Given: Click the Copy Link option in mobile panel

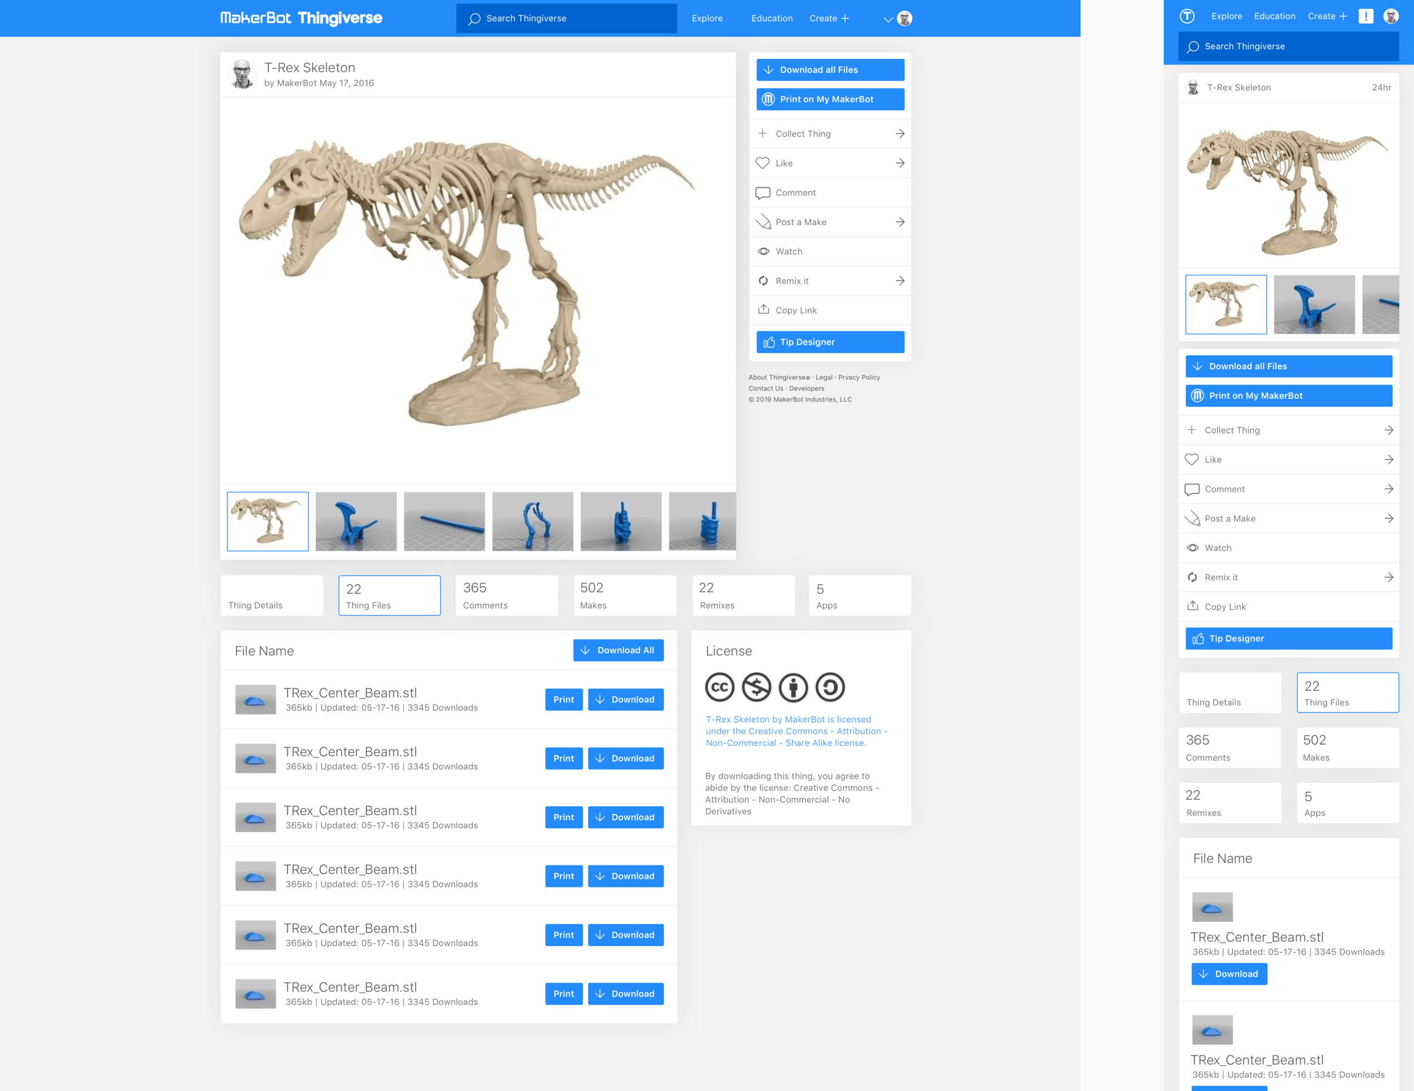Looking at the screenshot, I should point(1288,607).
